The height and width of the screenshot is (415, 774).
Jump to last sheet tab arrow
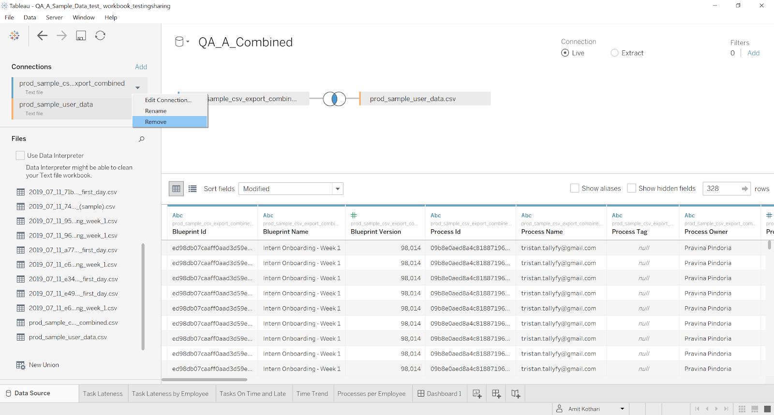coord(726,409)
